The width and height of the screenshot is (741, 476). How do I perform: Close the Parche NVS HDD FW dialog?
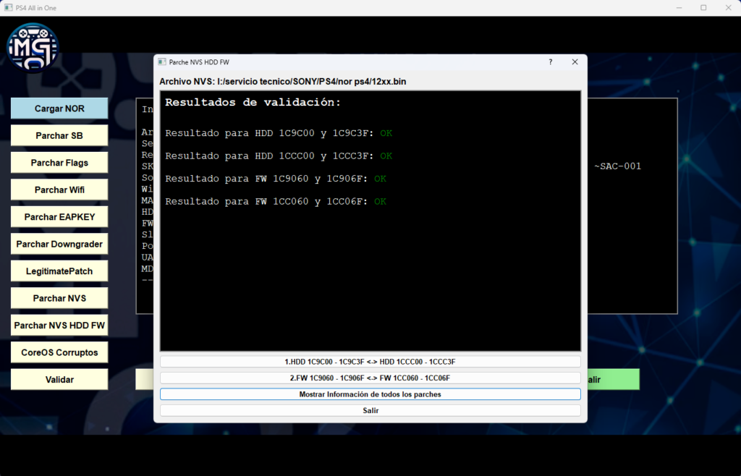coord(575,62)
